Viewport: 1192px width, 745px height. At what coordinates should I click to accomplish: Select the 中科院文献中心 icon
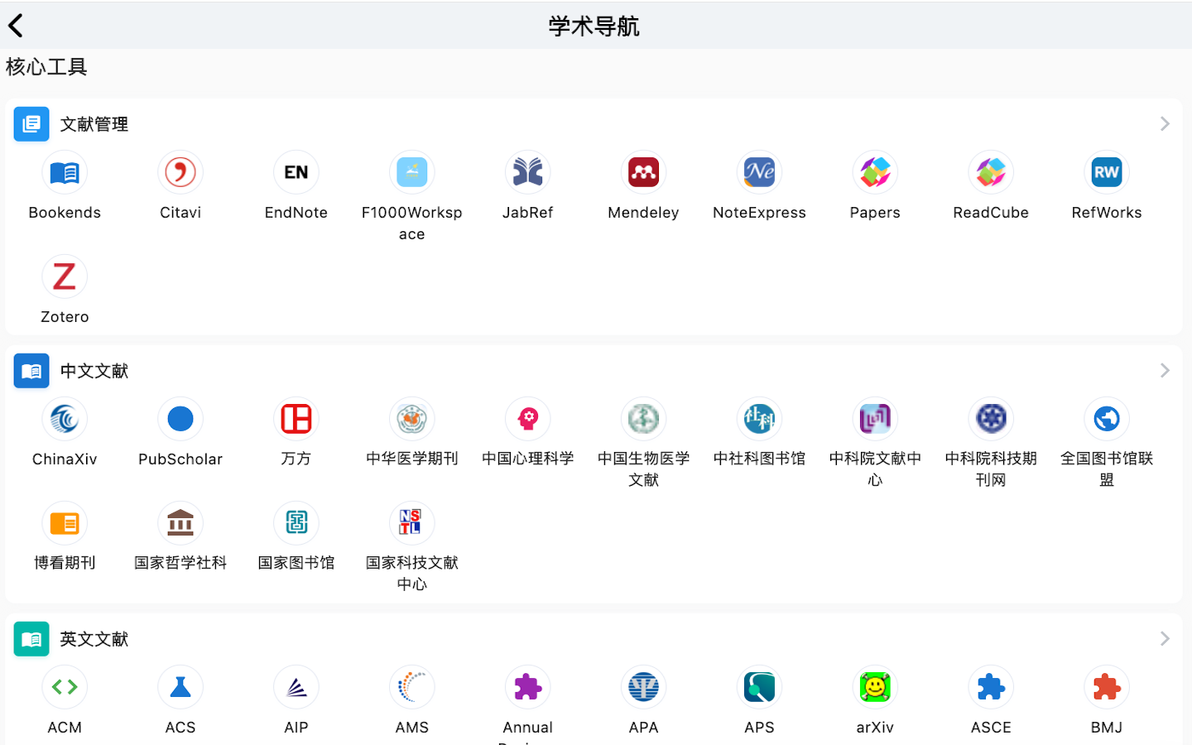point(875,419)
